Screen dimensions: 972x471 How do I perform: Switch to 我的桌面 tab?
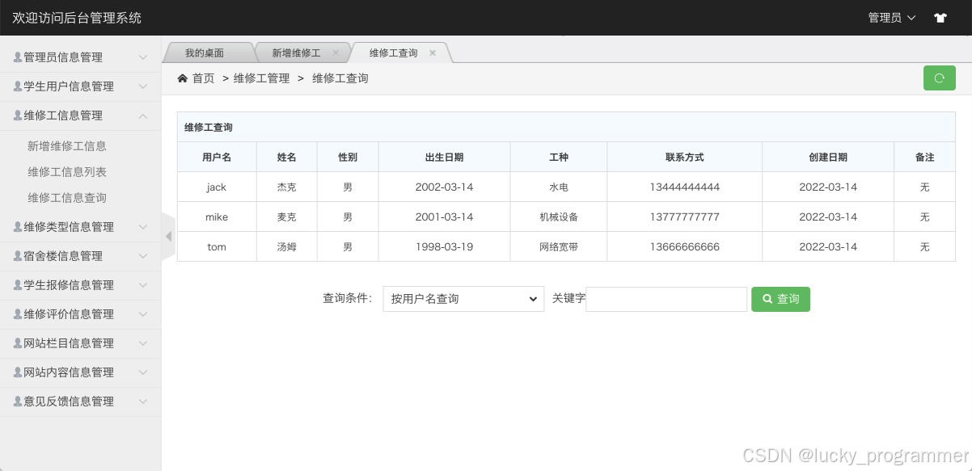tap(205, 53)
